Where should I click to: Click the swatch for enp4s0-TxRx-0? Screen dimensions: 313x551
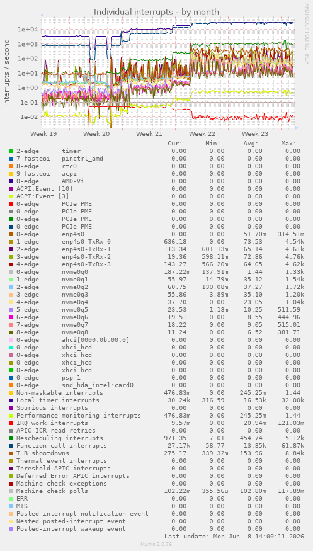coord(11,242)
